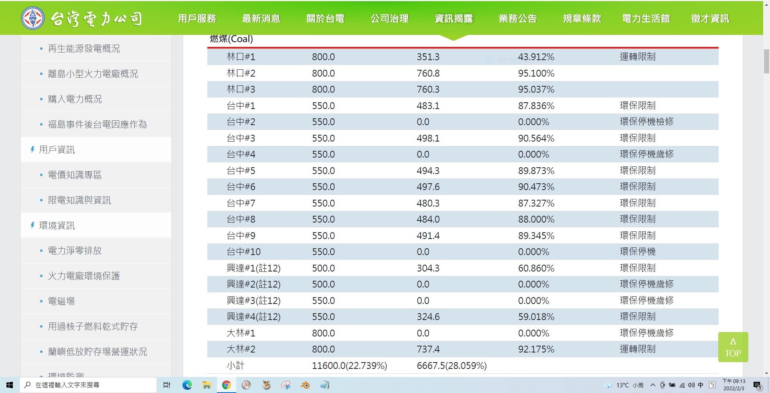Open the notification center with 3 alerts
This screenshot has width=770, height=393.
click(x=758, y=385)
